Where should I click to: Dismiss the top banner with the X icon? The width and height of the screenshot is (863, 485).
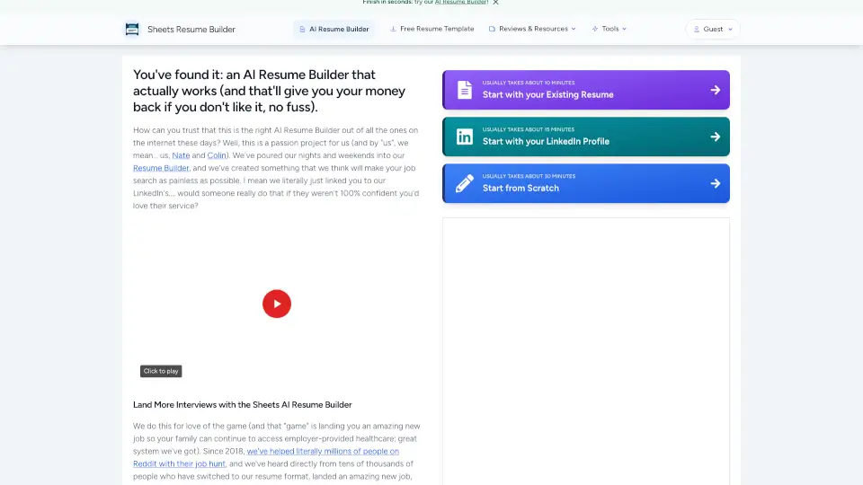pyautogui.click(x=495, y=3)
